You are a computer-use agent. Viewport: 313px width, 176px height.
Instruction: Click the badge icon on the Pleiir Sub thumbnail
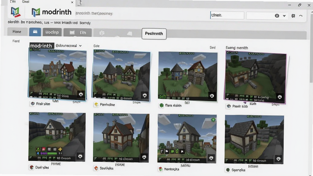(280, 97)
